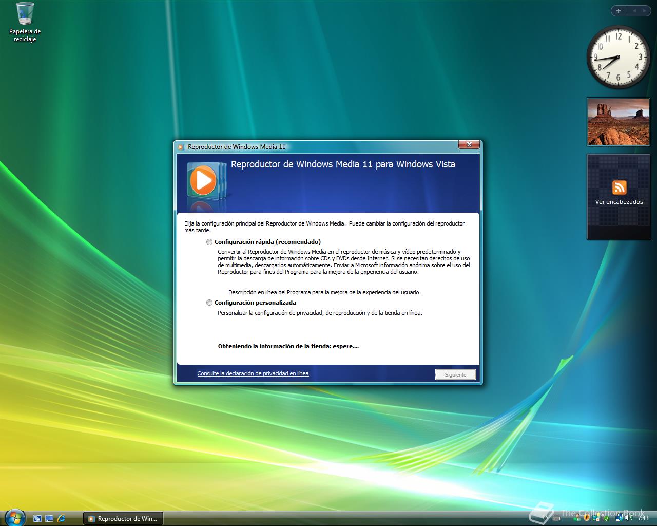
Task: Click the green user tray icon
Action: [577, 518]
